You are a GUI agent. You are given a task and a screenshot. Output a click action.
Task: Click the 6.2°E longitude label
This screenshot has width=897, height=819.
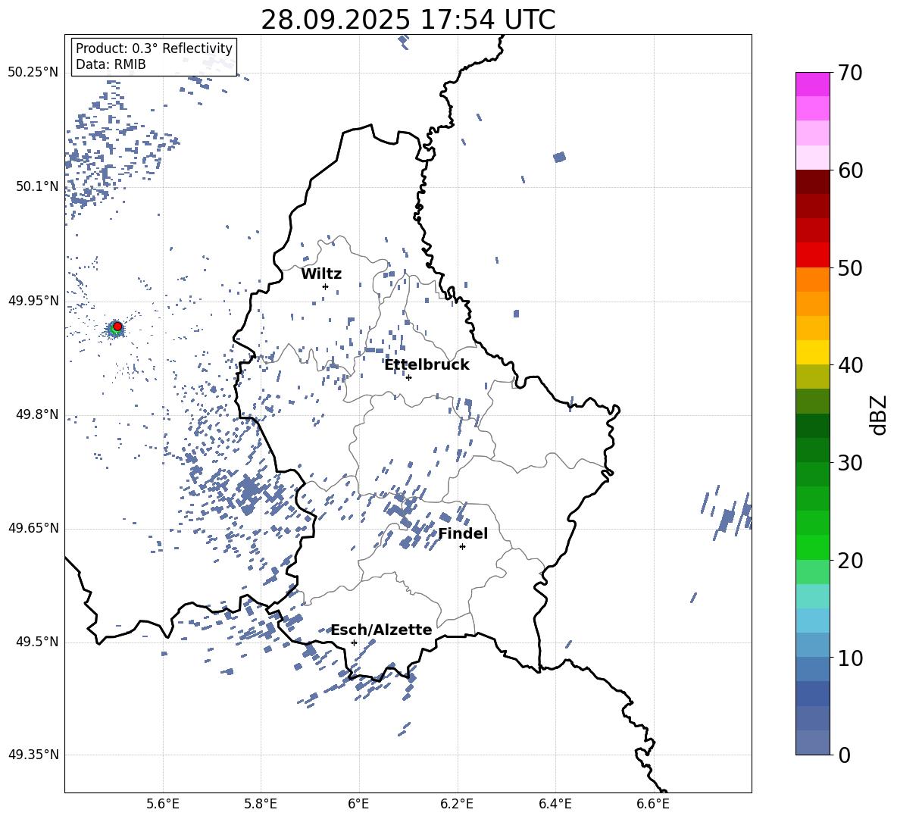click(457, 804)
